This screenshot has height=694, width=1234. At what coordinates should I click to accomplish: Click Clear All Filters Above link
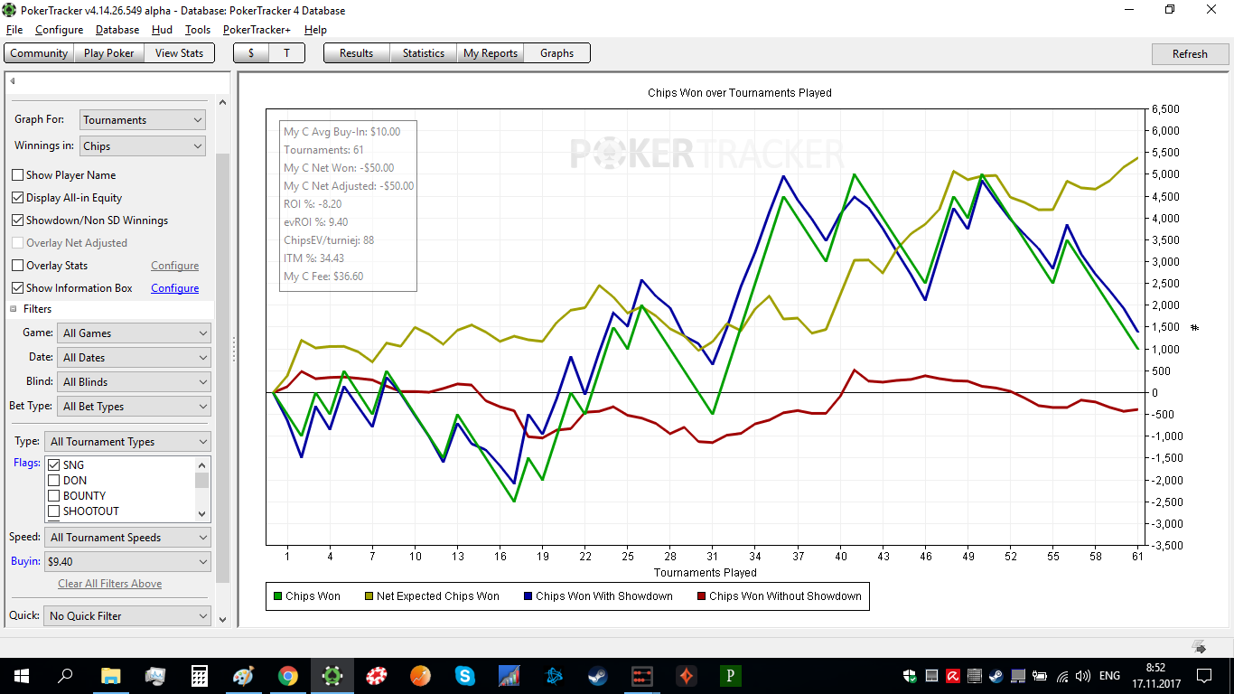point(110,584)
